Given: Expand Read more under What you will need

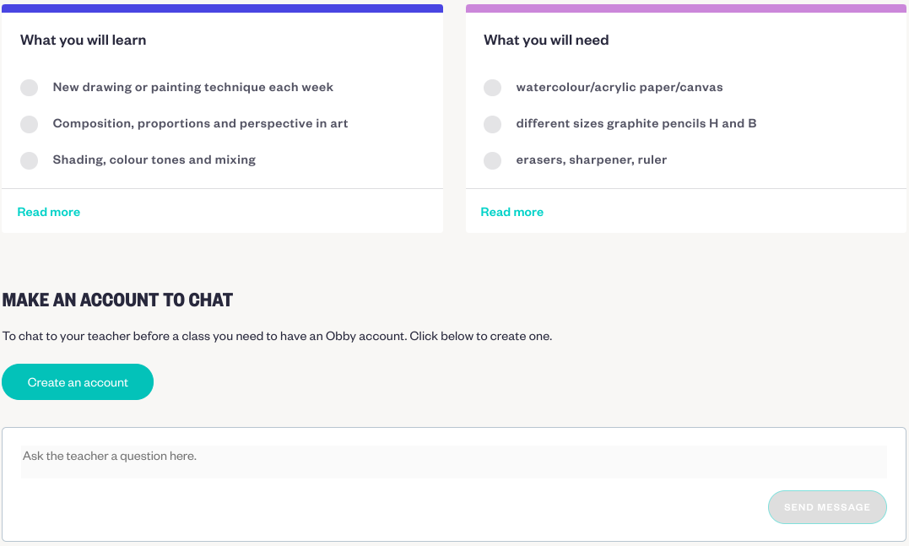Looking at the screenshot, I should 511,212.
